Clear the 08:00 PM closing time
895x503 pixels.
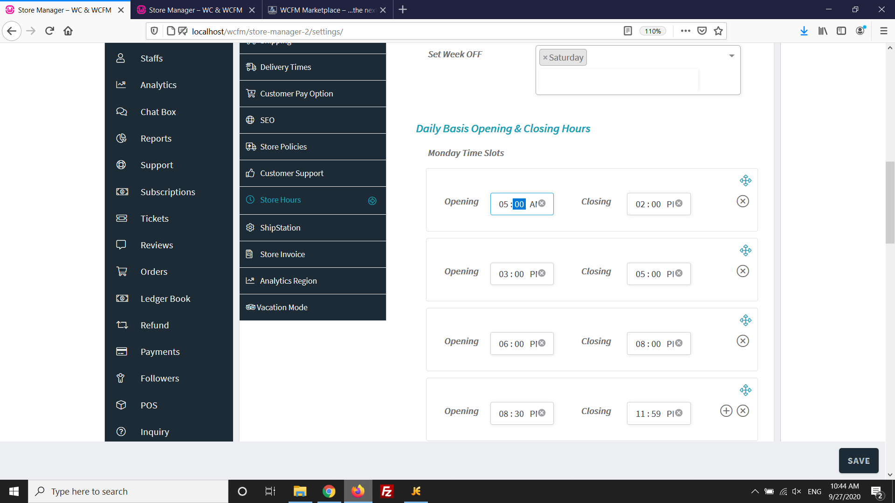click(679, 343)
